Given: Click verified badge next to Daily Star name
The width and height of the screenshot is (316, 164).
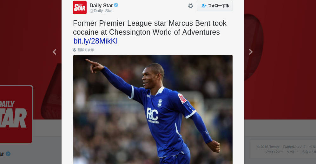Looking at the screenshot, I should pyautogui.click(x=116, y=5).
